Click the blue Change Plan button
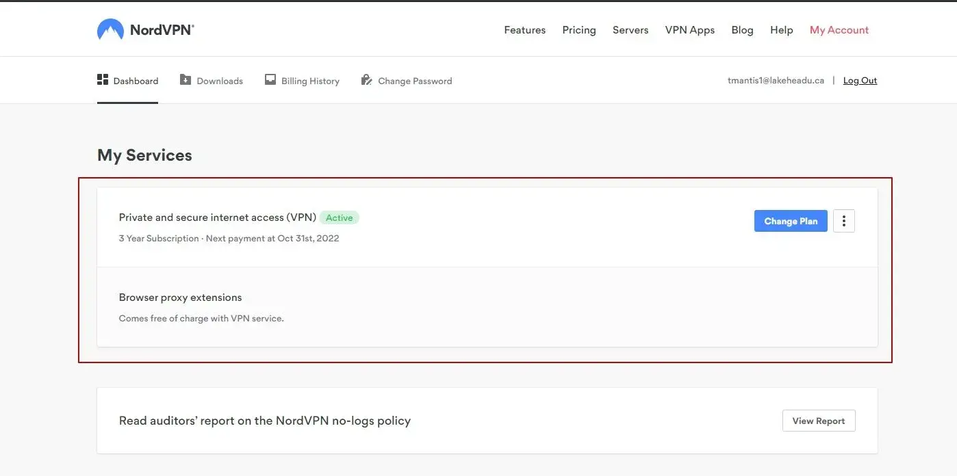 pos(791,221)
